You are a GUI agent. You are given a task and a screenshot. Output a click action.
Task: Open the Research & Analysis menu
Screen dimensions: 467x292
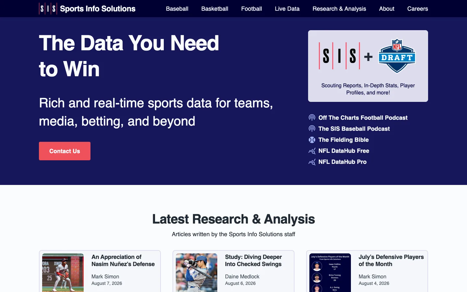[339, 9]
